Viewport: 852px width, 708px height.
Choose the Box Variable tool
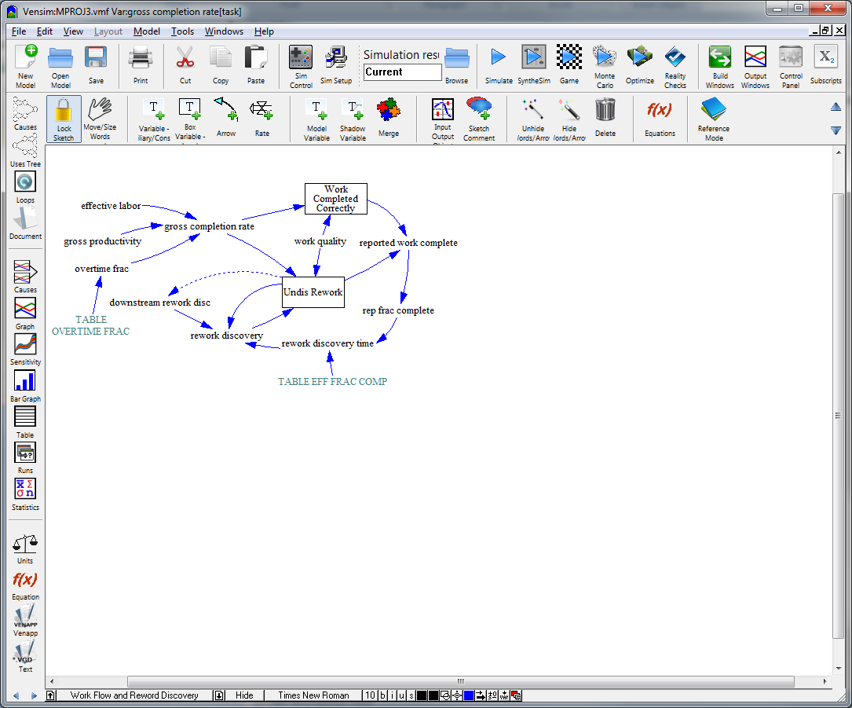coord(189,117)
